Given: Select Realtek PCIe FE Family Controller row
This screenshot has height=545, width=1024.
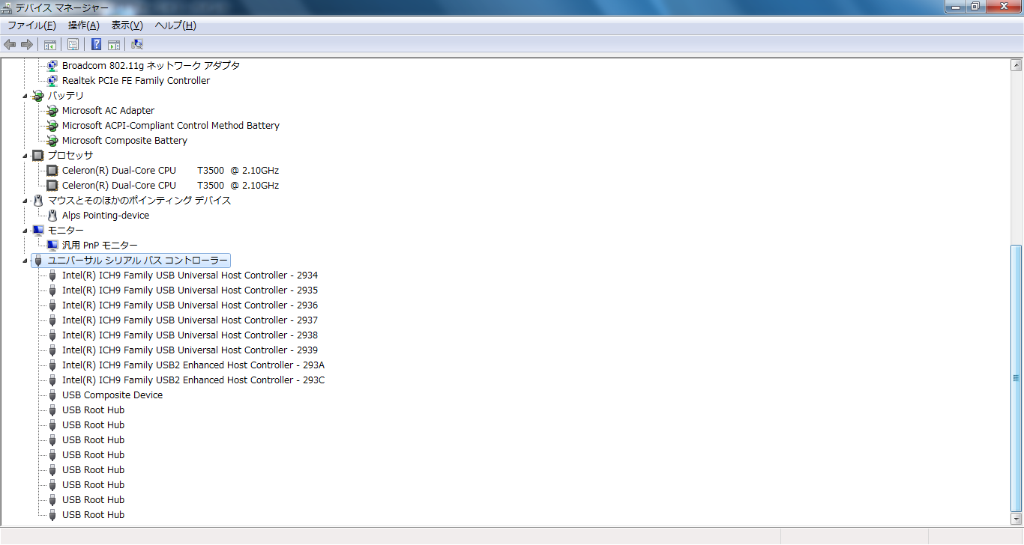Looking at the screenshot, I should 136,80.
